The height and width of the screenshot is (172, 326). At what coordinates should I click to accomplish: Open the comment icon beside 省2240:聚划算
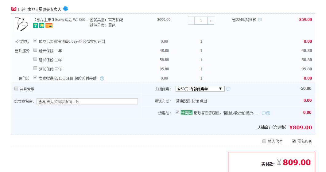[x=260, y=20]
